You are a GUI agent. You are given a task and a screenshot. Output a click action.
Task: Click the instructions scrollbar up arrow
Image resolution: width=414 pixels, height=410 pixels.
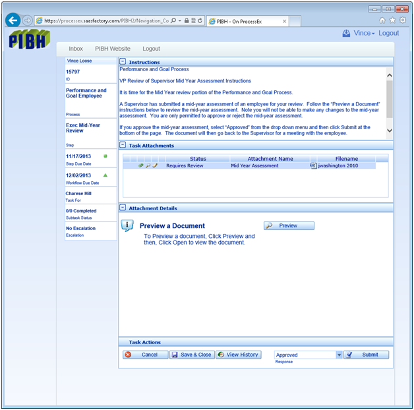tap(390, 76)
